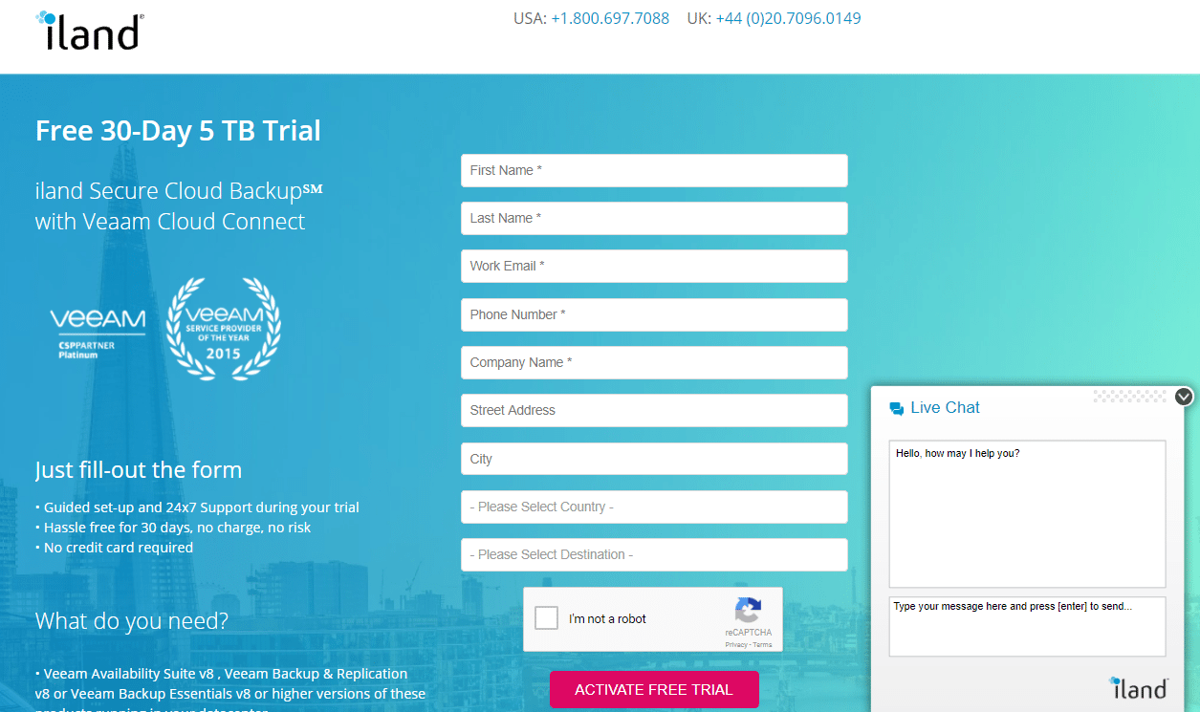The image size is (1200, 712).
Task: Collapse Live Chat using the chevron button
Action: pos(1184,396)
